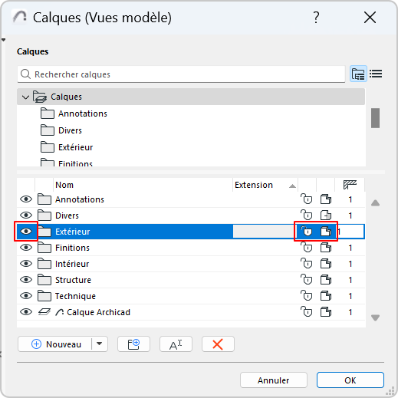Switch to folder tree view icon
The width and height of the screenshot is (398, 398).
tap(358, 74)
